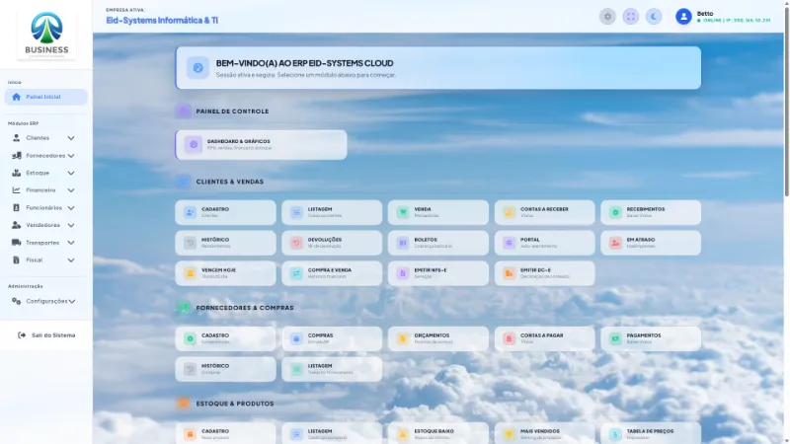This screenshot has width=790, height=444.
Task: Click the Orçamentos icon
Action: [x=403, y=338]
